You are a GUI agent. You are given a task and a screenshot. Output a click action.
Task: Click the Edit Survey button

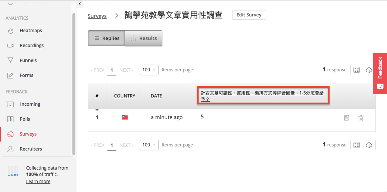[x=249, y=15]
